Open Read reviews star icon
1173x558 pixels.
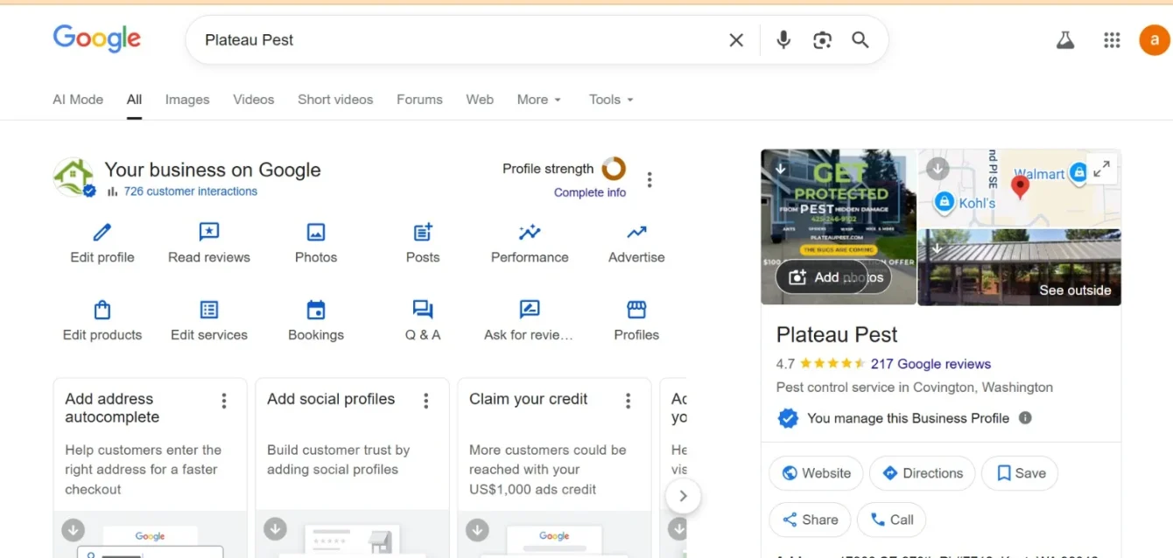[x=209, y=232]
